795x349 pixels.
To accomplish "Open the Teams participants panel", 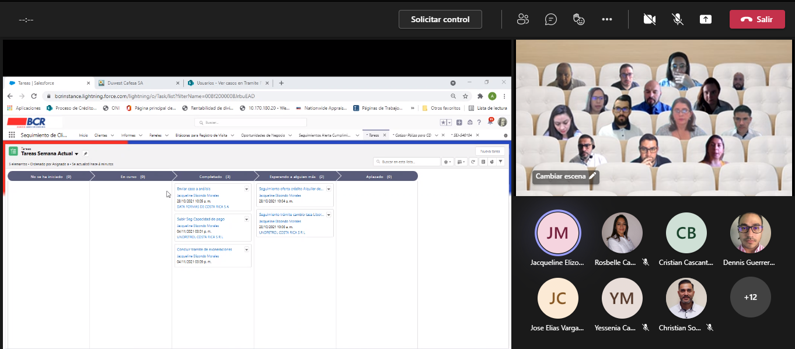I will 522,19.
